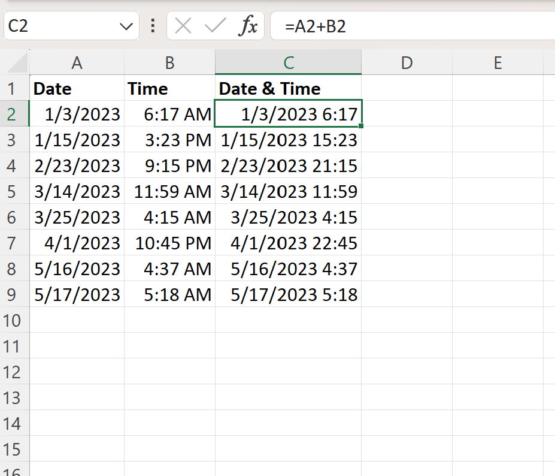Select row 11 header
Screen dimensions: 555x476
pyautogui.click(x=14, y=346)
